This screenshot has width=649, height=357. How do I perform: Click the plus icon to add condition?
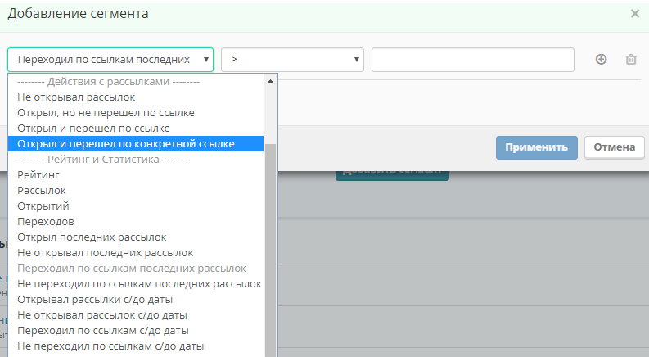coord(601,59)
